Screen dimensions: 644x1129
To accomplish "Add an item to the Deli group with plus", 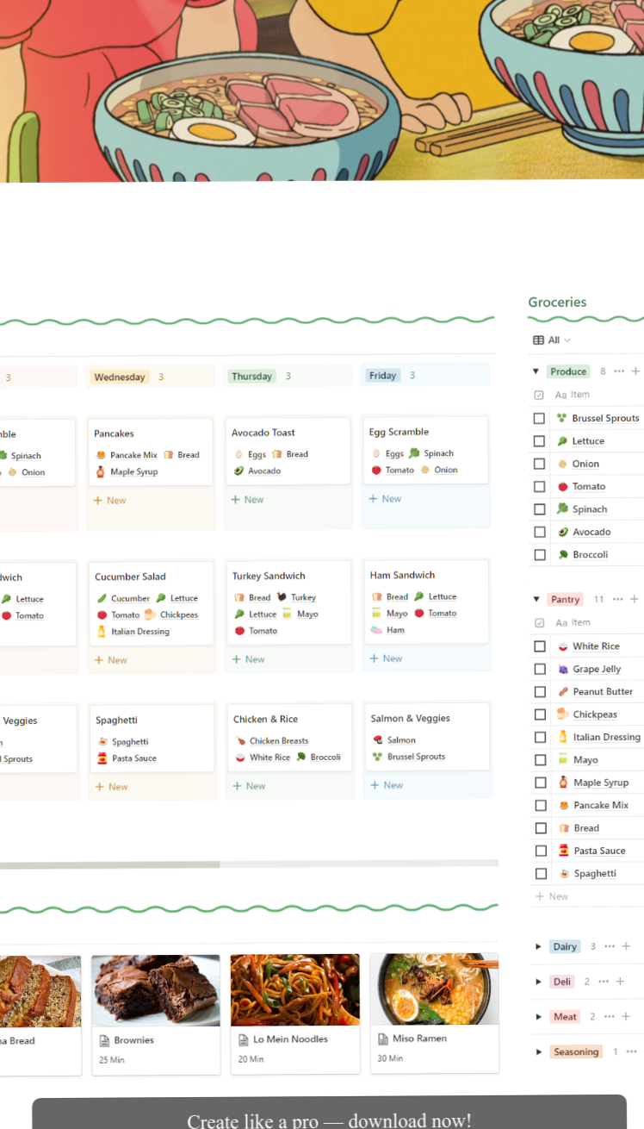I will click(620, 982).
